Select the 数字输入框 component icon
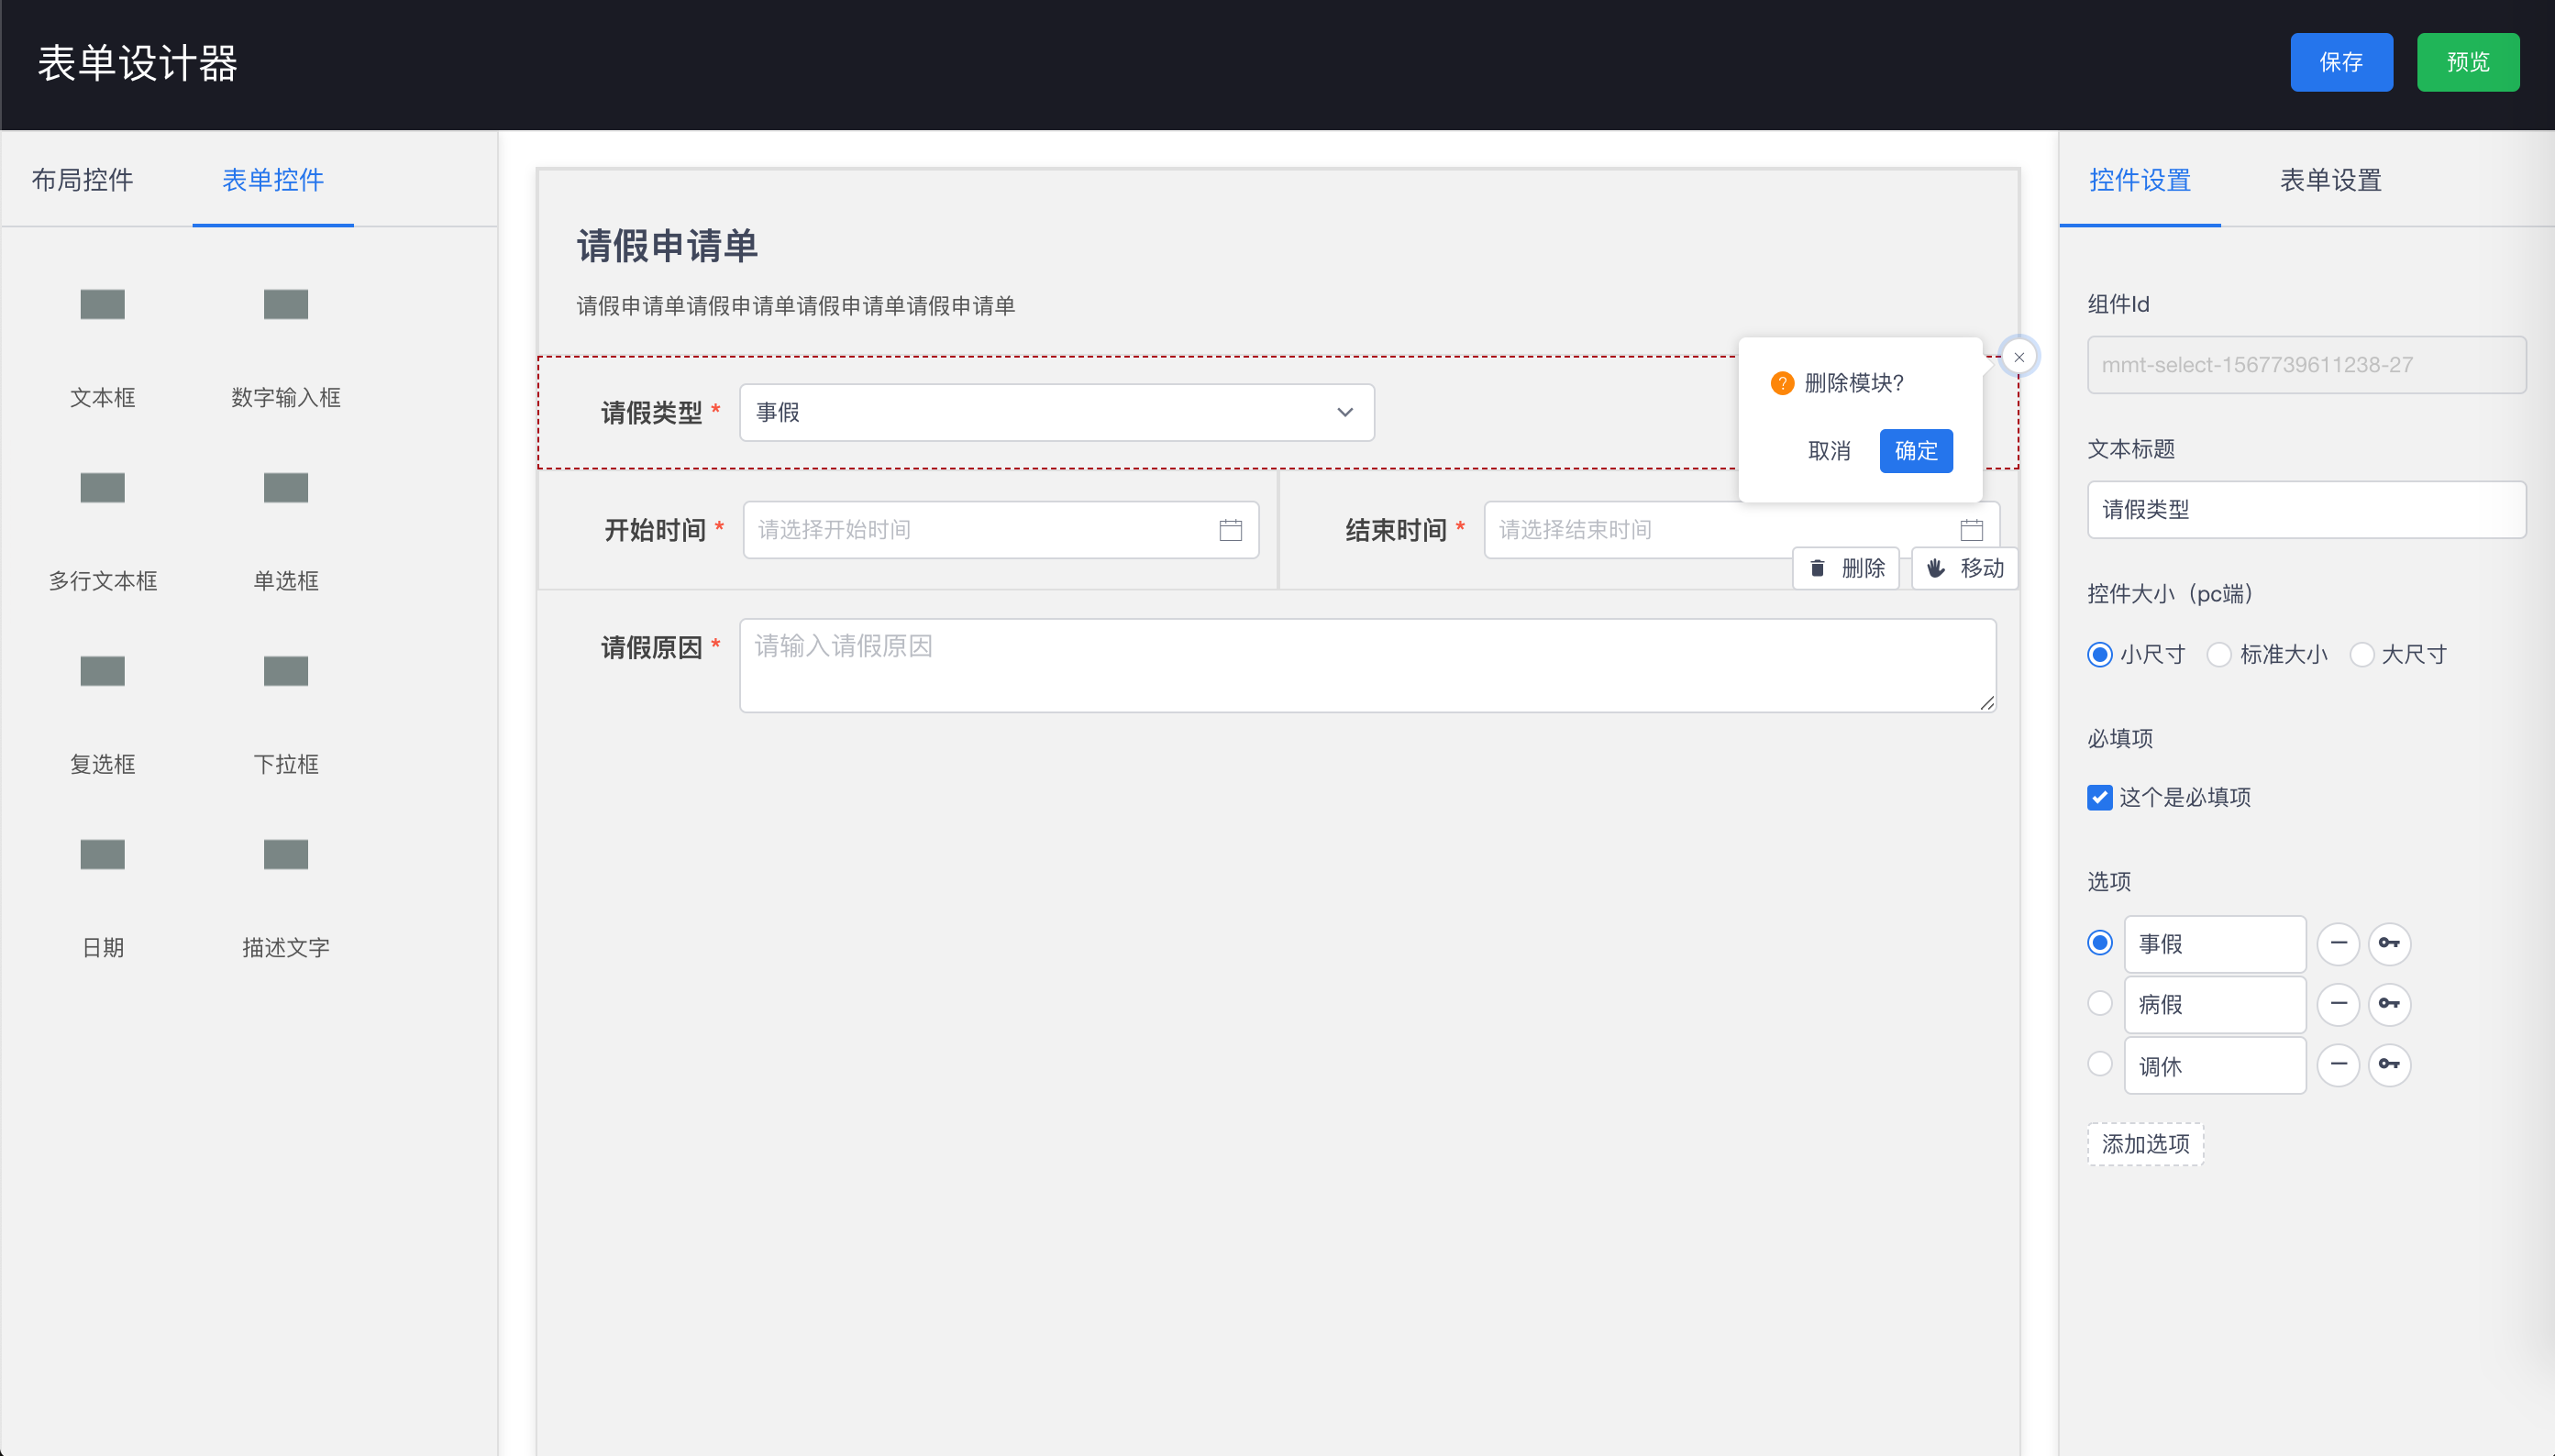This screenshot has height=1456, width=2555. point(285,304)
